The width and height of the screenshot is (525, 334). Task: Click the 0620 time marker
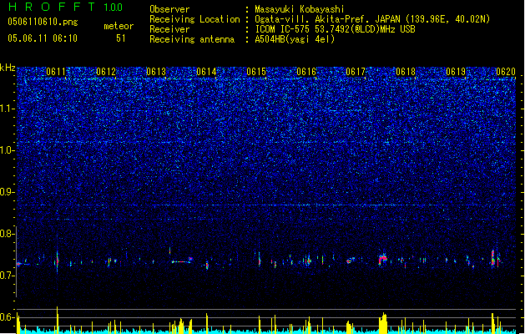(x=506, y=72)
